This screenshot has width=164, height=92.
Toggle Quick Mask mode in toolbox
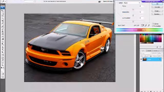3,74
